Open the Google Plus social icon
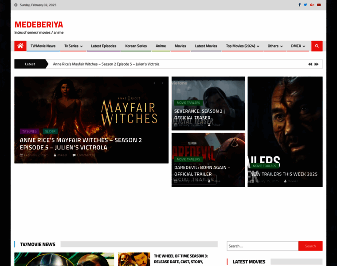Image resolution: width=337 pixels, height=266 pixels. tap(312, 5)
